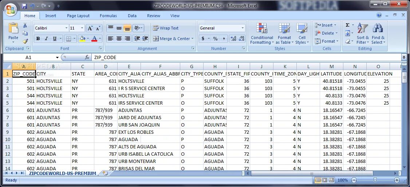Open Excel Help question mark
Image resolution: width=410 pixels, height=187 pixels.
379,15
